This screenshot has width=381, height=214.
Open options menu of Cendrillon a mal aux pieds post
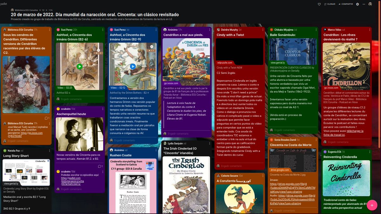pos(209,29)
